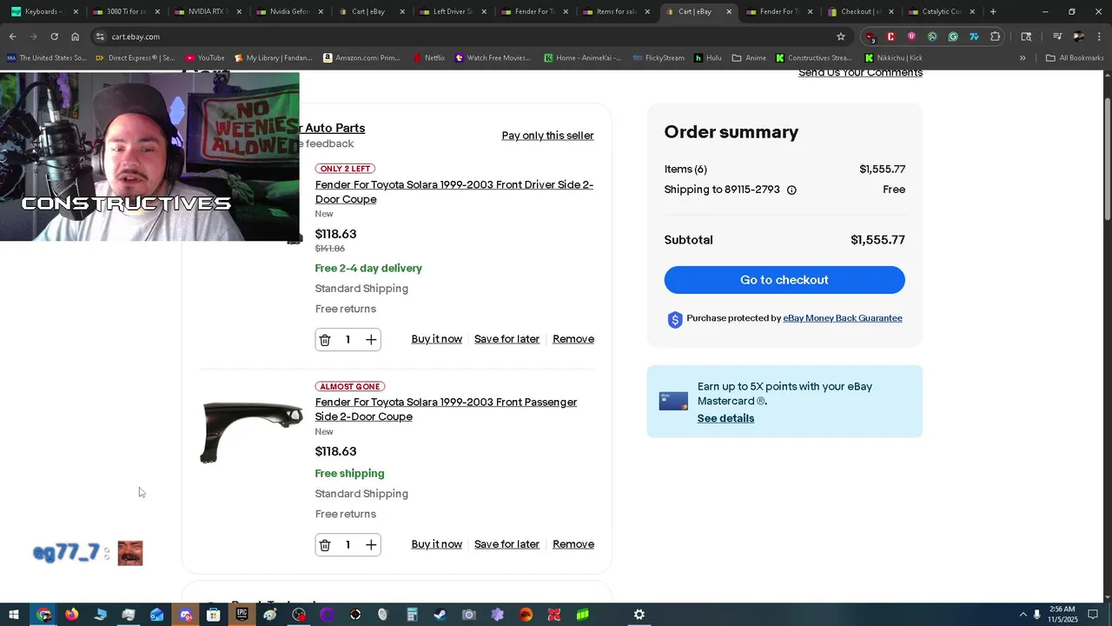Increase quantity of Driver Side fender with plus
The width and height of the screenshot is (1112, 626).
[371, 340]
